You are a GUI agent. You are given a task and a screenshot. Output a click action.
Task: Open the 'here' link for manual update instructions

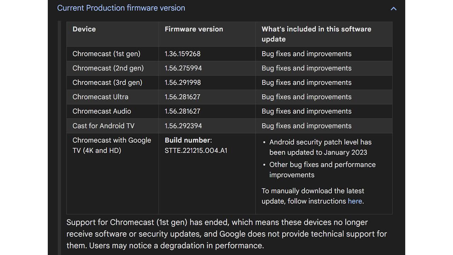point(355,201)
